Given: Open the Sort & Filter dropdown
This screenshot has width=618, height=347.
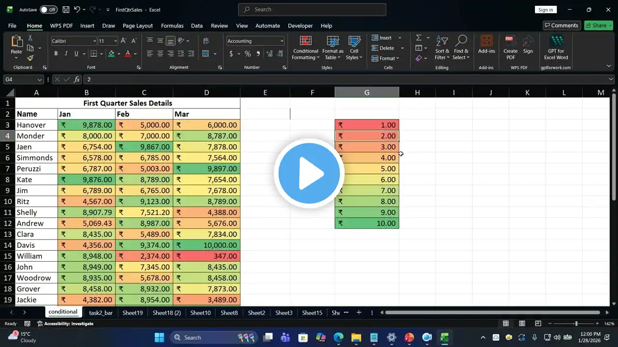Looking at the screenshot, I should pos(442,47).
